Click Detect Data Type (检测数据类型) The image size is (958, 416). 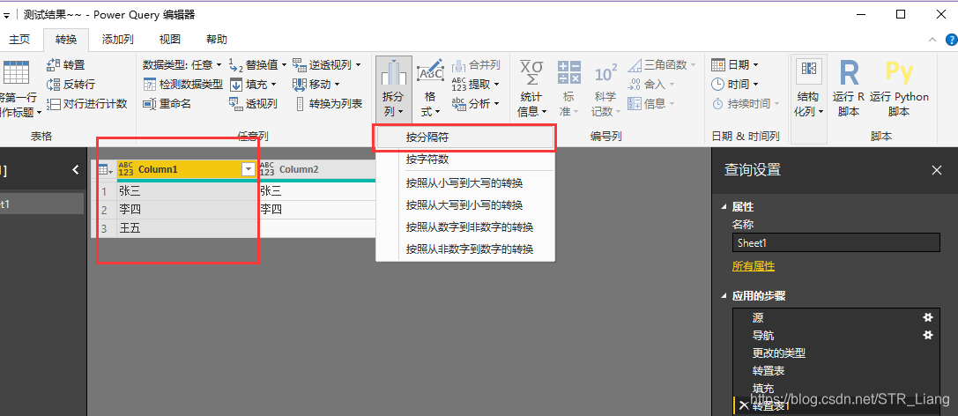tap(182, 85)
